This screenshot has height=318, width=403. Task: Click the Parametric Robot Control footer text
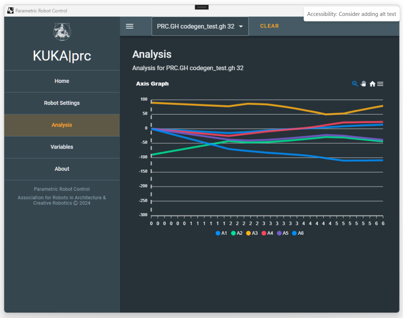tap(62, 189)
